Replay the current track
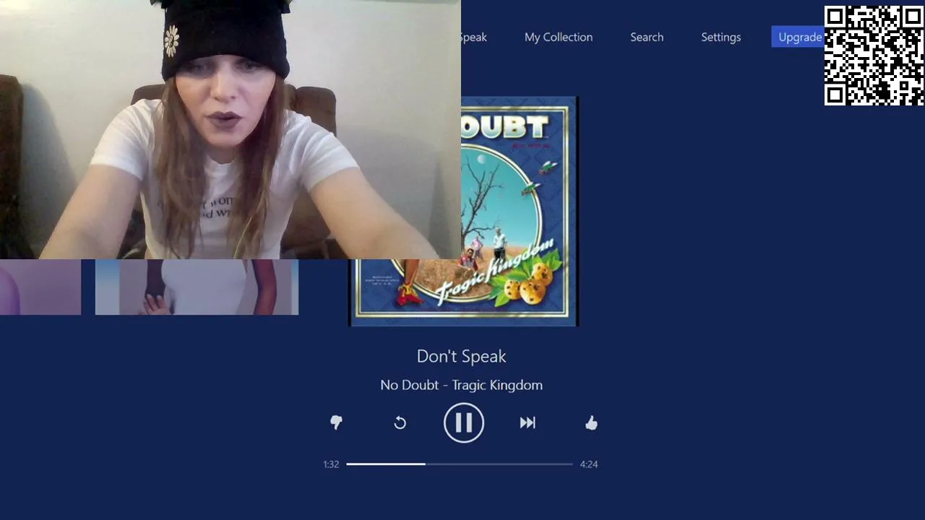This screenshot has width=925, height=520. click(400, 423)
